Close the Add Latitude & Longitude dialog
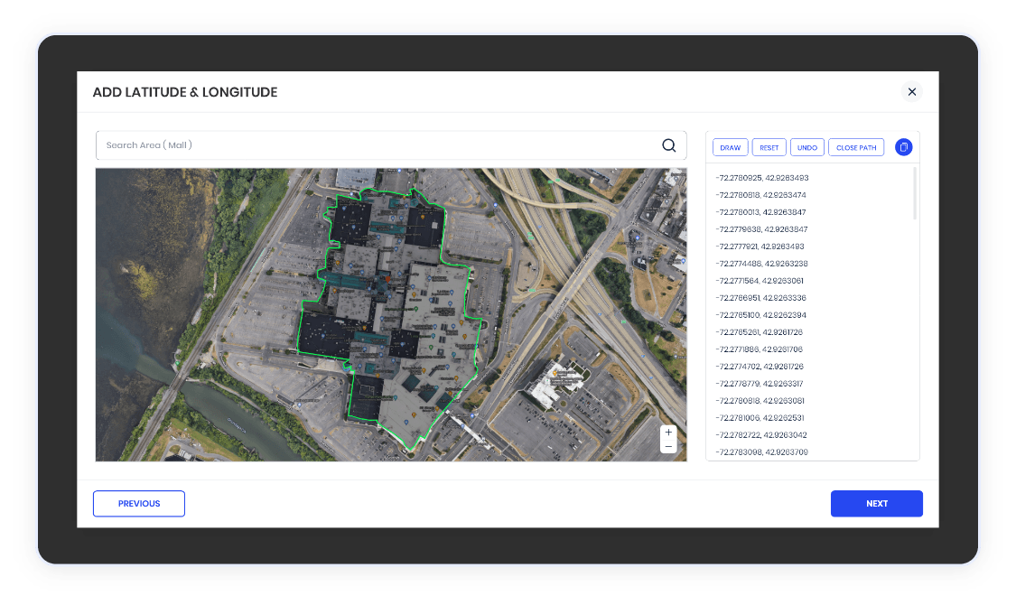This screenshot has width=1016, height=605. tap(911, 91)
